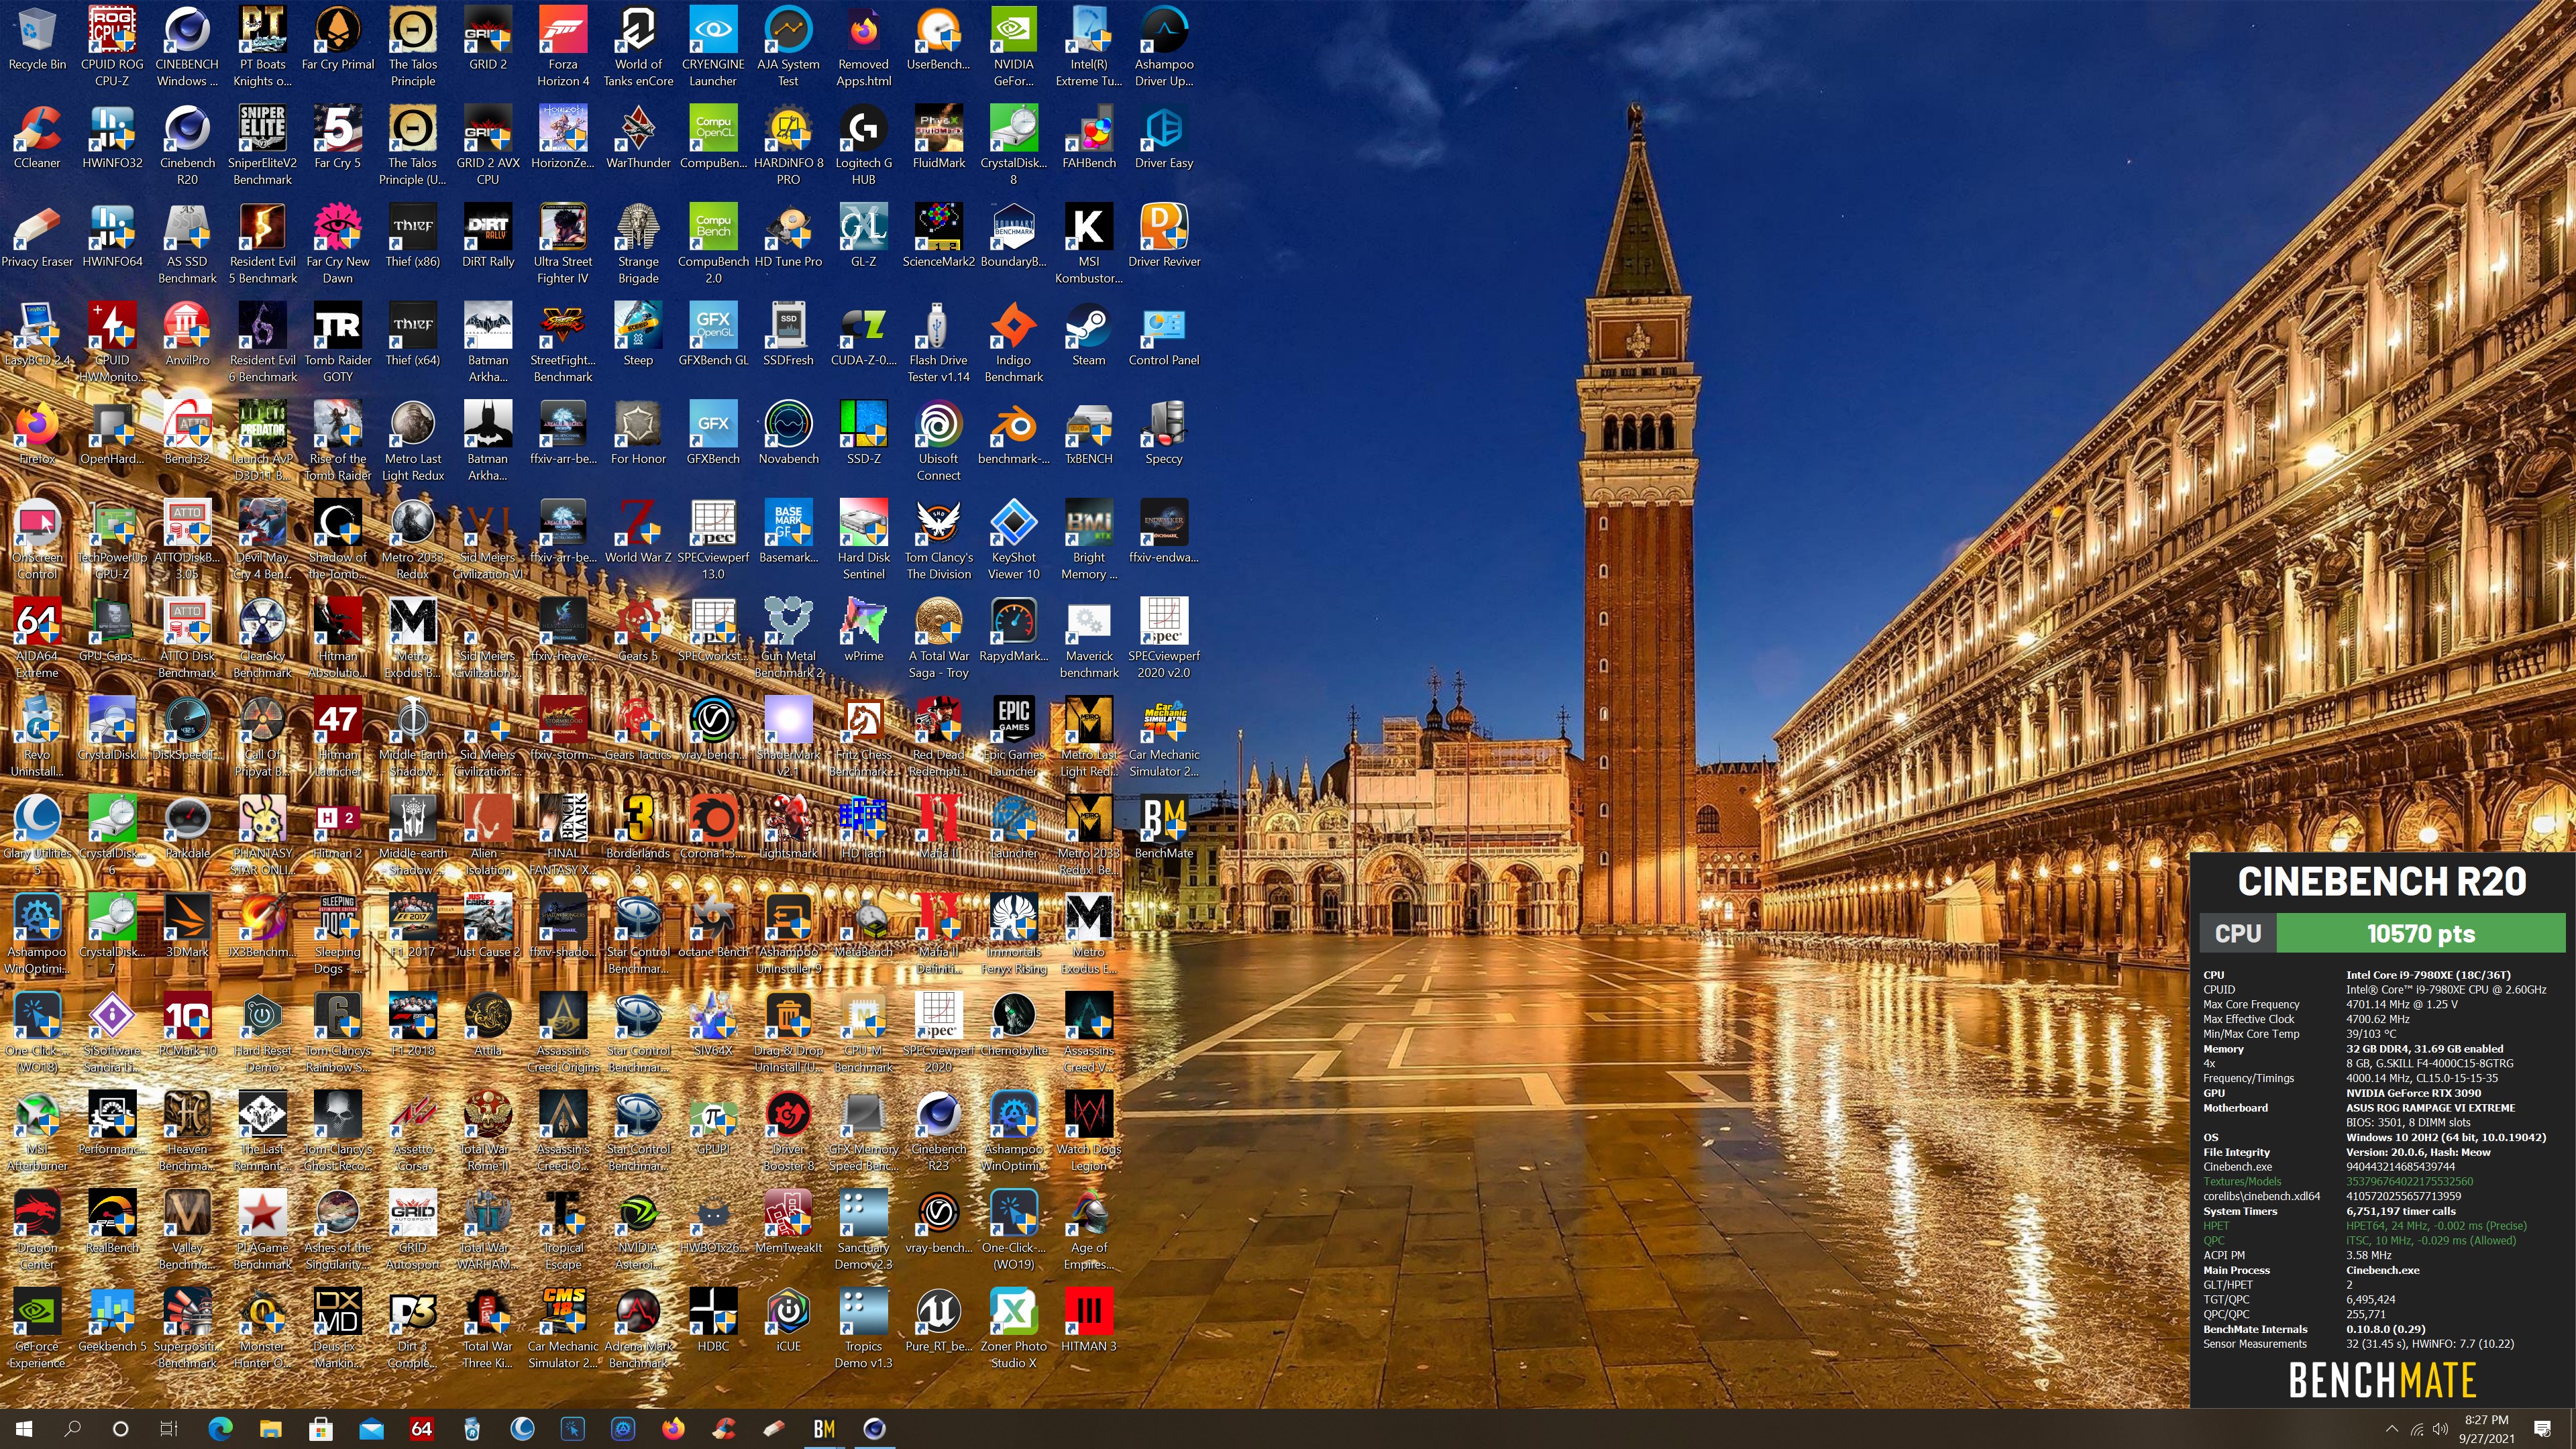The height and width of the screenshot is (1449, 2576).
Task: Open the Forza Horizon 4 shortcut
Action: (x=563, y=46)
